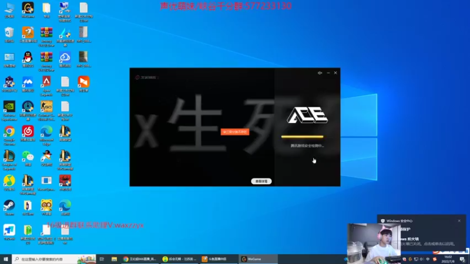Open Google Chrome desktop shortcut
This screenshot has width=470, height=264.
click(x=9, y=136)
